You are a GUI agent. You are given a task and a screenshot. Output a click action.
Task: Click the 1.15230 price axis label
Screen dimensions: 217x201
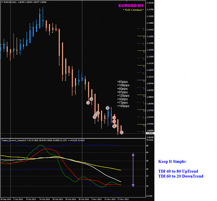click(150, 3)
